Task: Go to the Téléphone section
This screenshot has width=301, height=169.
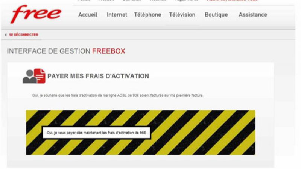Action: (147, 15)
